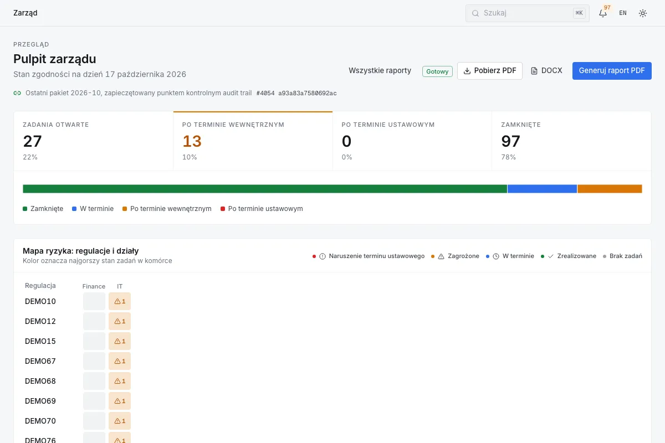Viewport: 665px width, 443px height.
Task: Open the IT warning cell for DEMO69
Action: pyautogui.click(x=120, y=401)
